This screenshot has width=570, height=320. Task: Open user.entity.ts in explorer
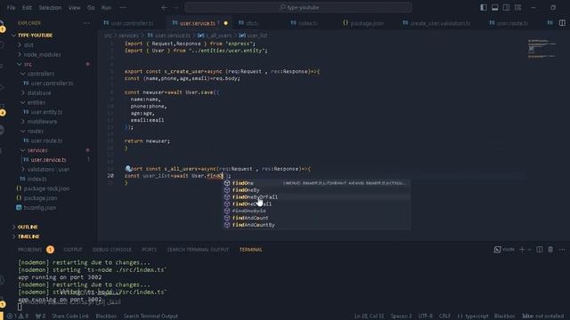tap(46, 112)
